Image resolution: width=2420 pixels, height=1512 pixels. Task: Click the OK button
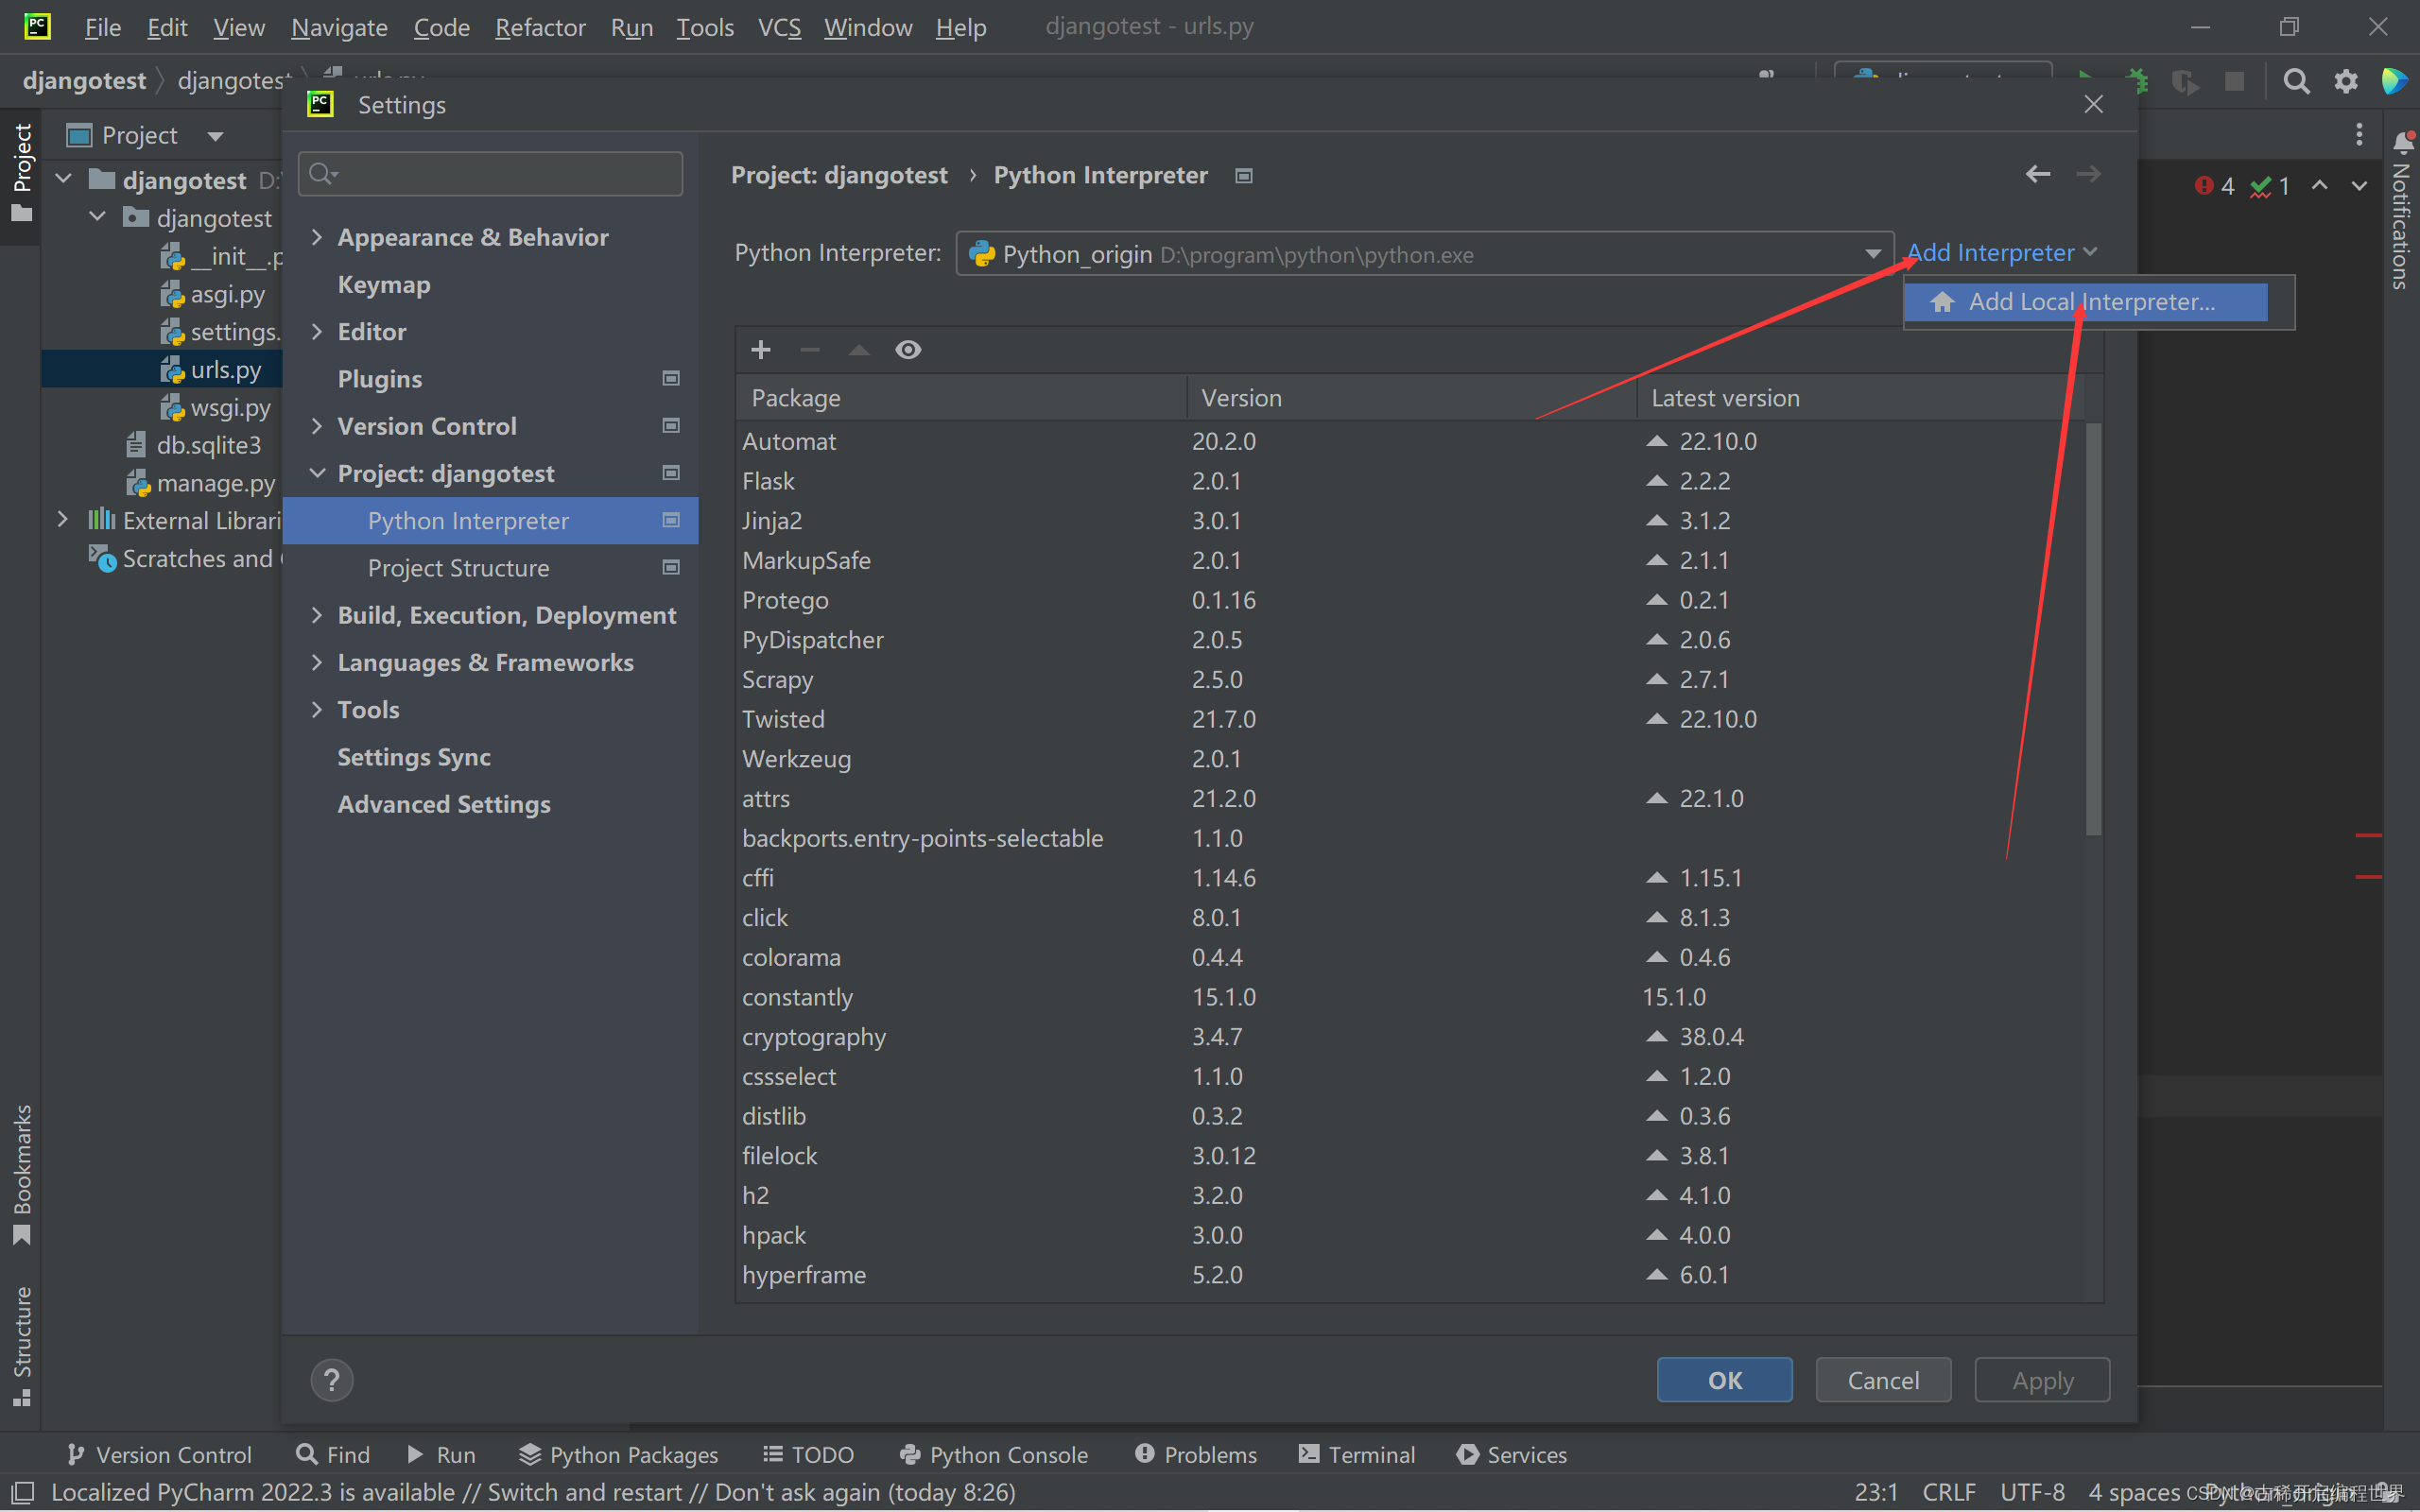point(1724,1380)
